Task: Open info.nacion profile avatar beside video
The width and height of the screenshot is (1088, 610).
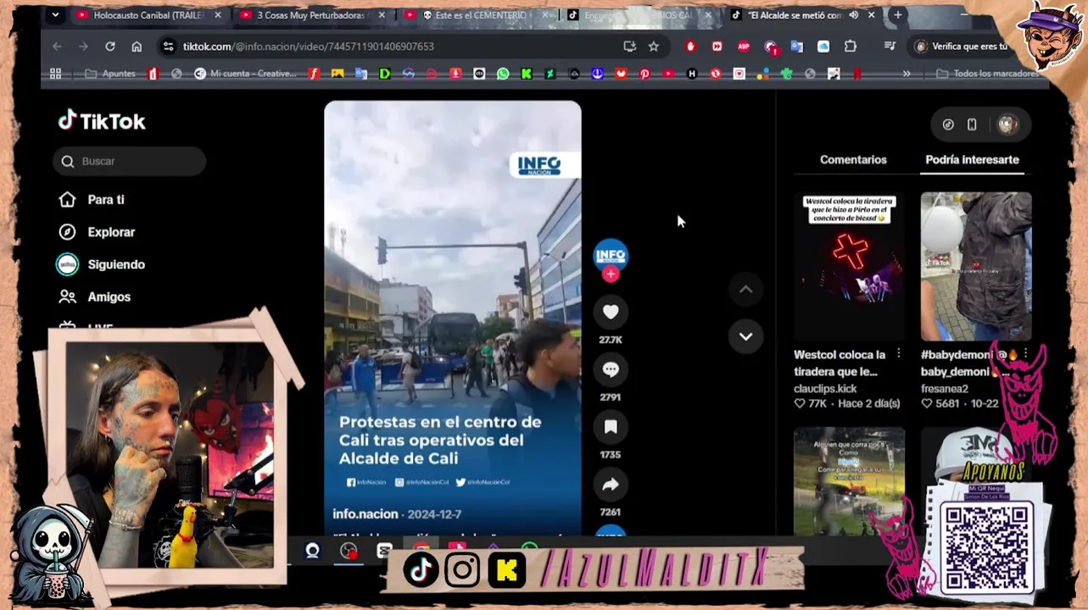Action: [x=611, y=255]
